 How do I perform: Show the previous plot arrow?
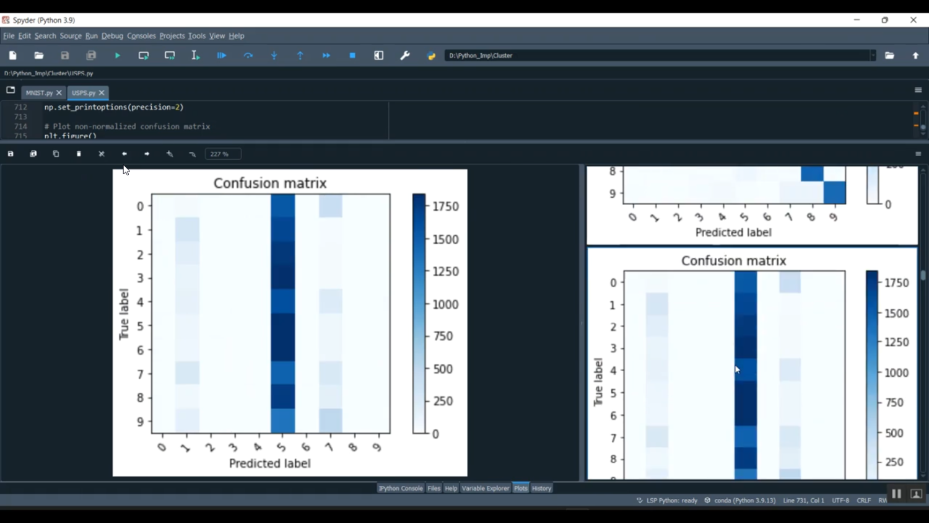[124, 154]
